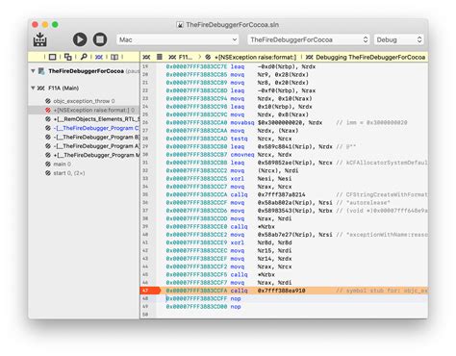
Task: Click the frame icon beside objc_exception_throw
Action: [x=48, y=101]
